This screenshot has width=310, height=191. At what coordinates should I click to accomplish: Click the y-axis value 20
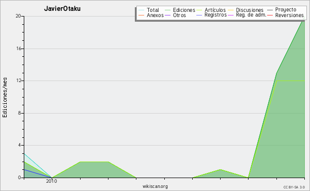[19, 16]
